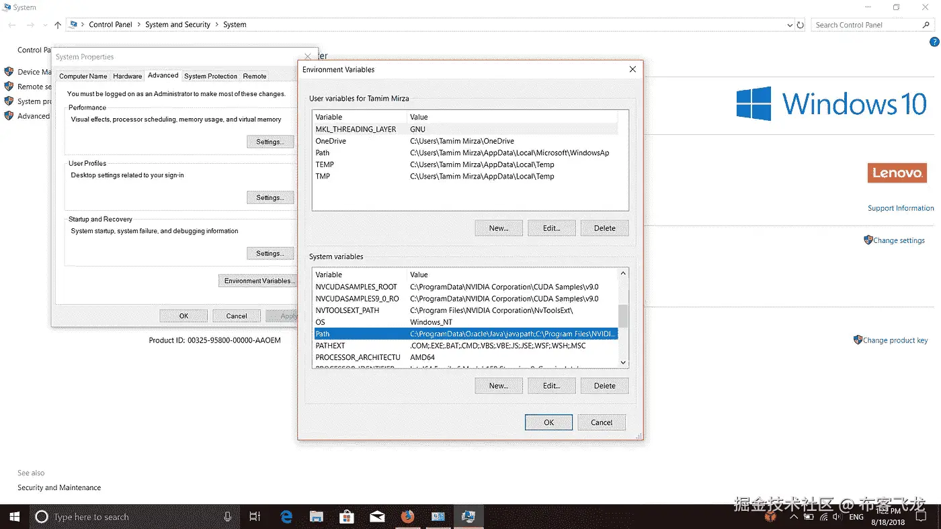Select the TEMP user variable row
The width and height of the screenshot is (941, 529).
click(x=466, y=164)
